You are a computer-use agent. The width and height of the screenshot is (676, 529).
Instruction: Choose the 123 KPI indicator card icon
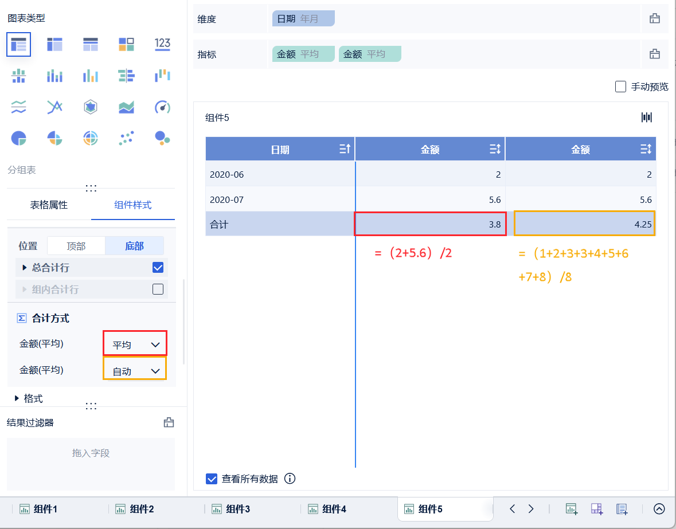tap(162, 44)
